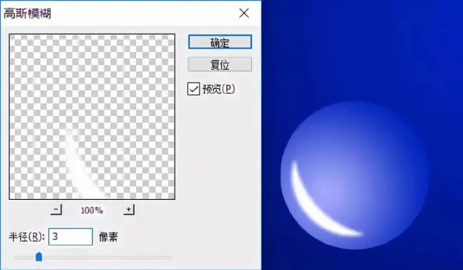The height and width of the screenshot is (270, 463).
Task: Click inside the Gaussian blur preview thumbnail
Action: (92, 117)
